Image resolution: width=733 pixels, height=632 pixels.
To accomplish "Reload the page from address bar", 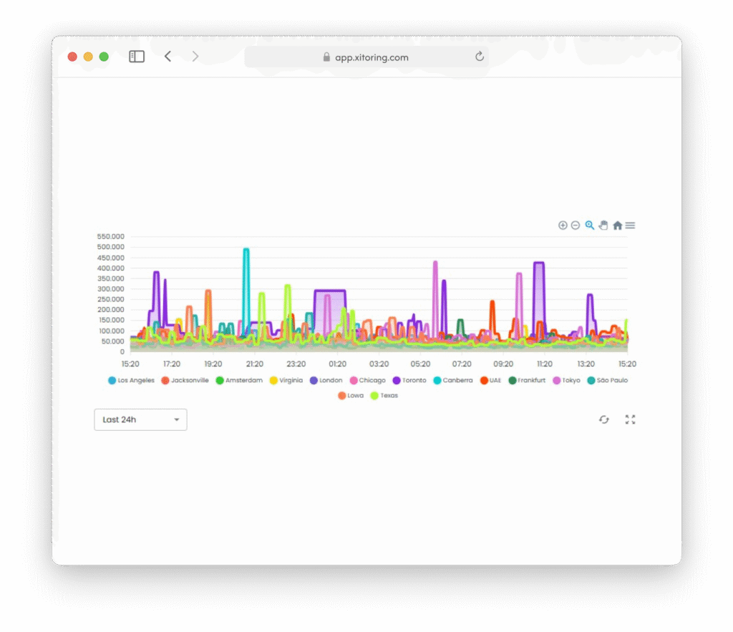I will tap(480, 57).
